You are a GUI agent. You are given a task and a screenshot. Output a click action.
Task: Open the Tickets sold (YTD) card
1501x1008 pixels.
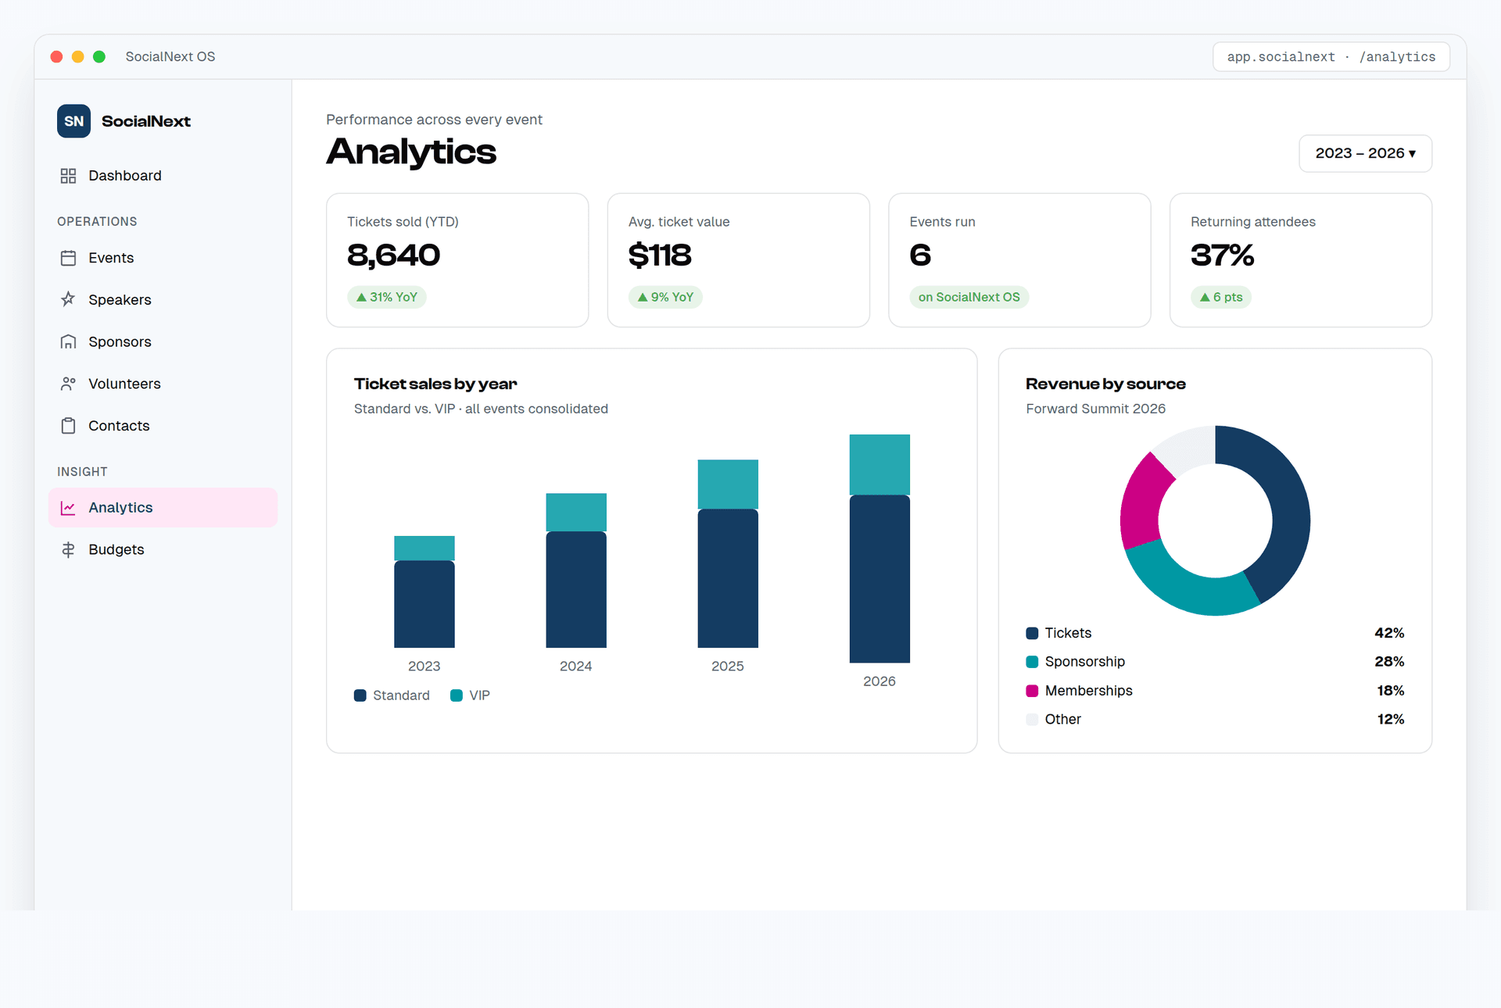pyautogui.click(x=457, y=260)
